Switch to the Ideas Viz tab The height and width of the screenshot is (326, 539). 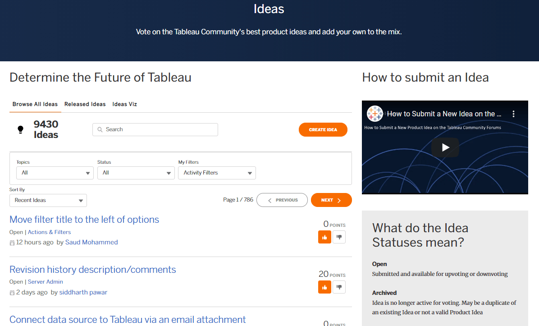[124, 104]
